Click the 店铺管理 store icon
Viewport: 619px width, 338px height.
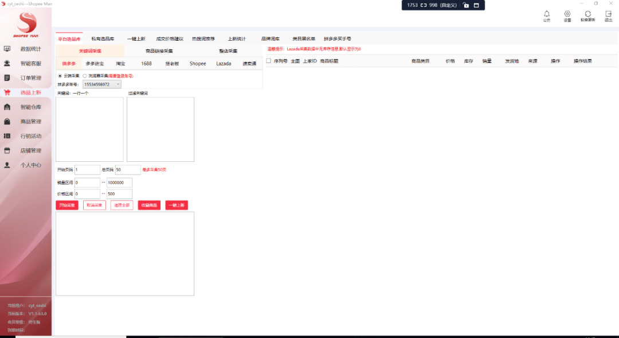(7, 150)
